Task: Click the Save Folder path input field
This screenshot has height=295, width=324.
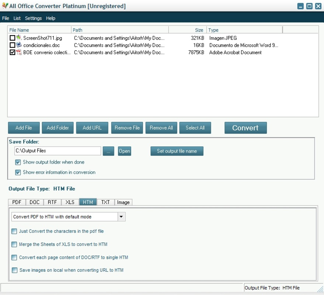Action: (58, 151)
